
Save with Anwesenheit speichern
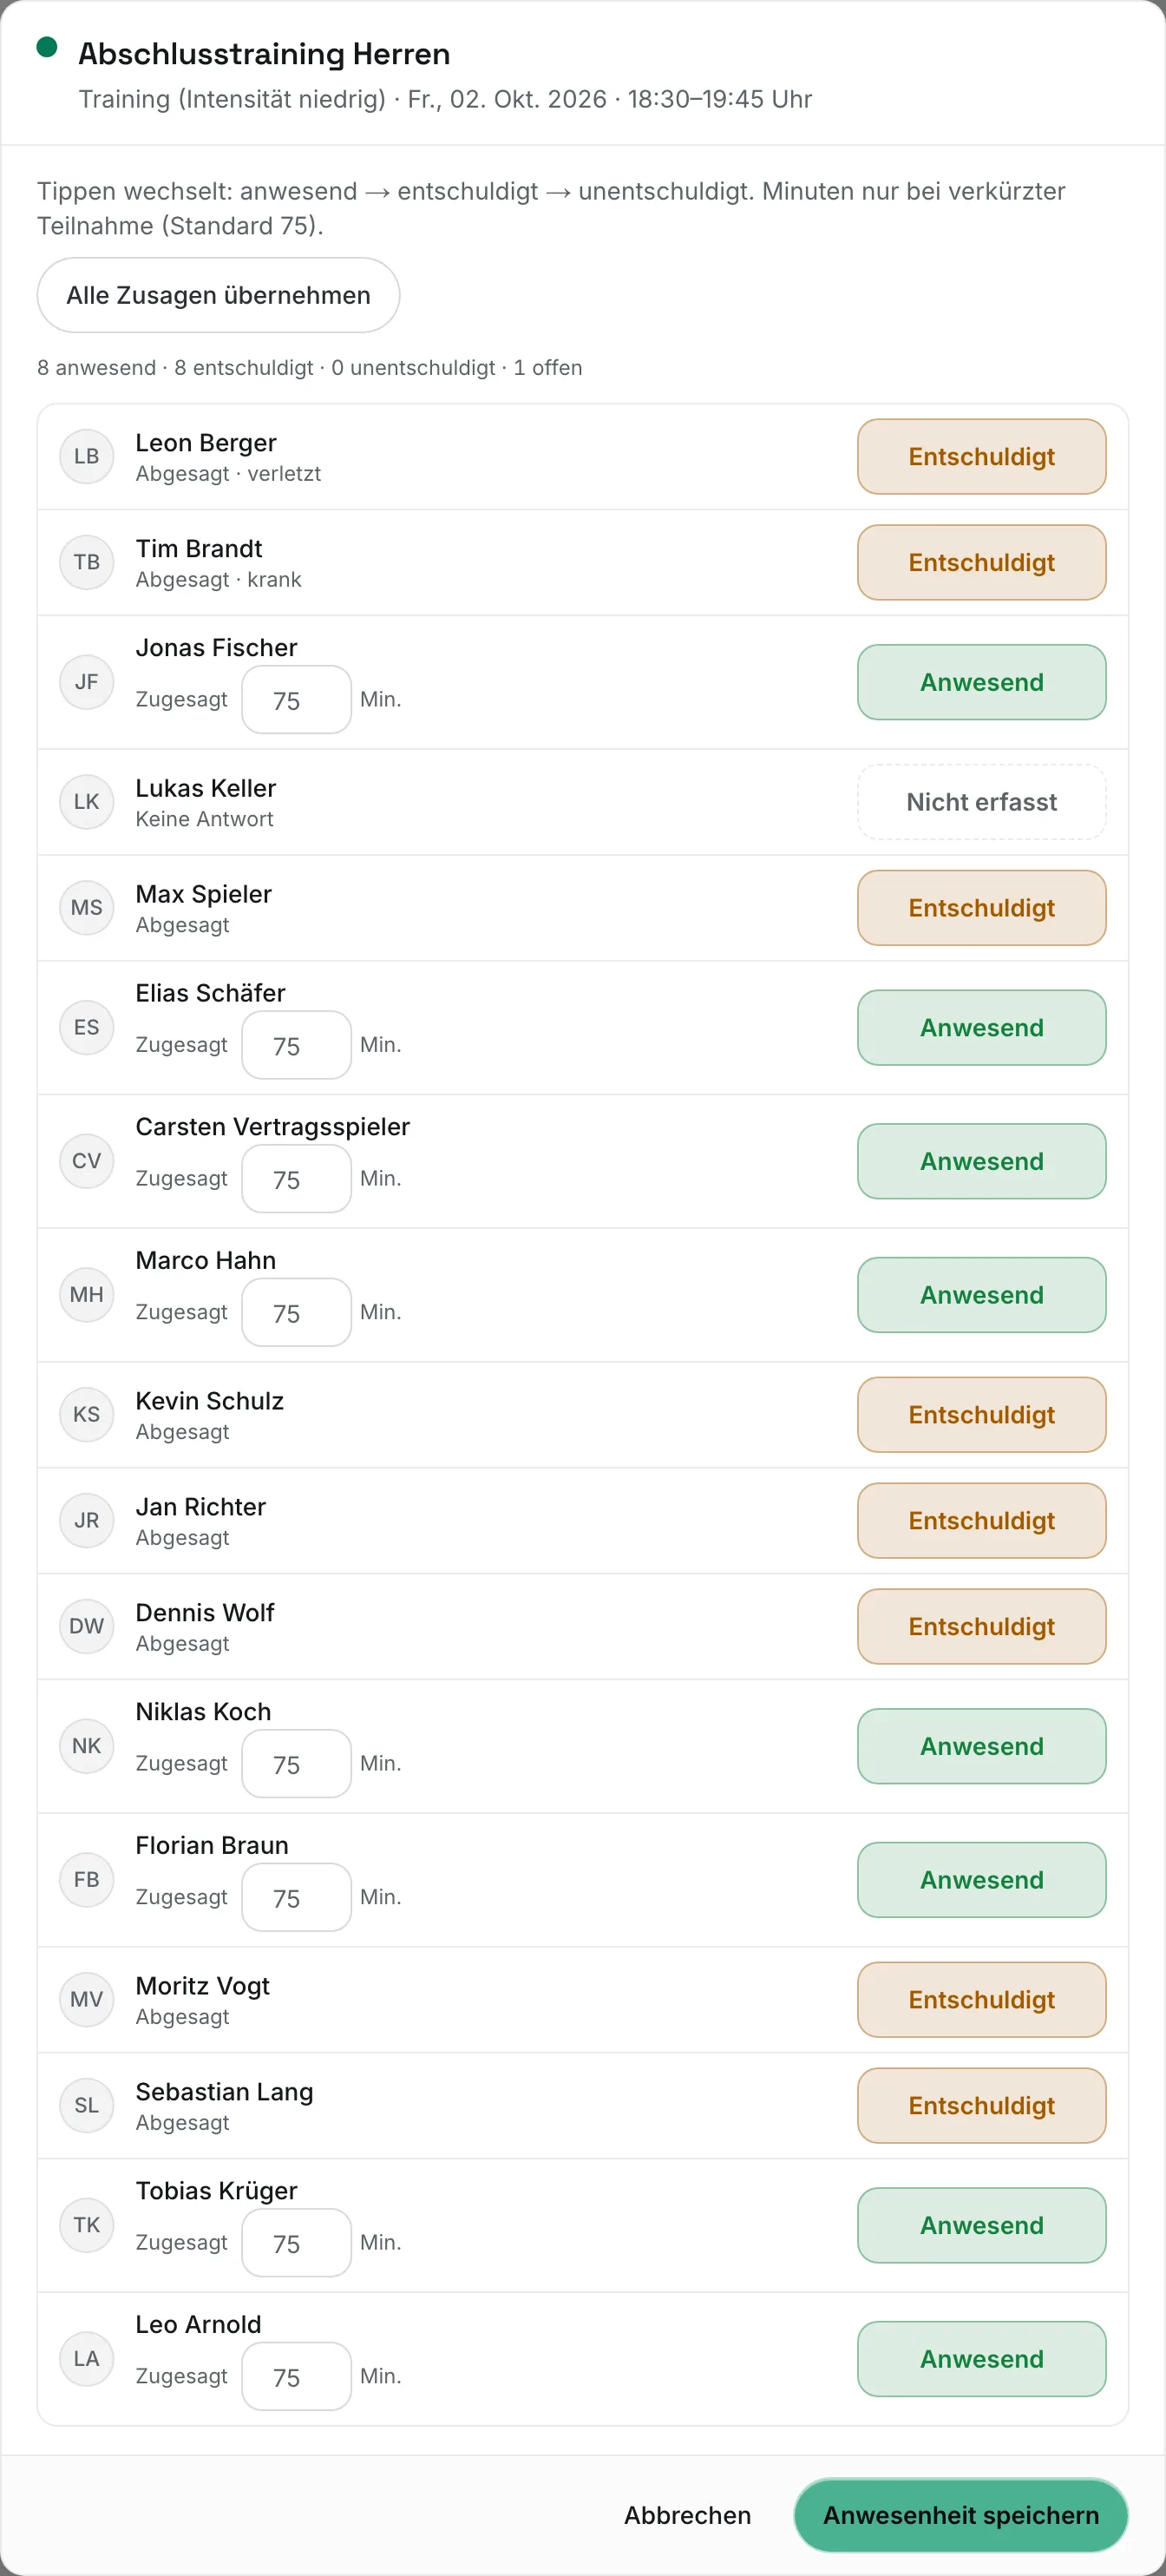(x=960, y=2515)
